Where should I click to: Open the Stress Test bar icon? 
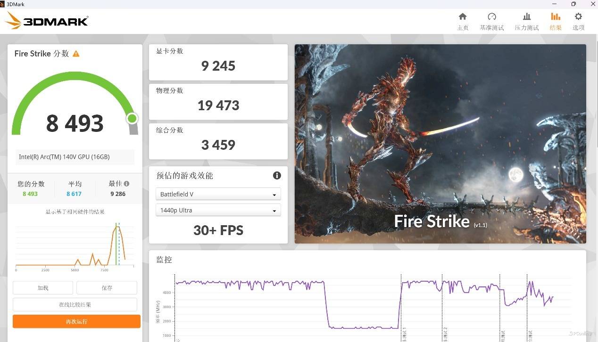(526, 17)
